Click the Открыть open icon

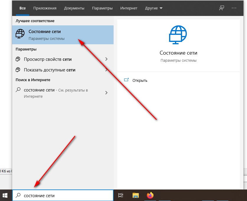coord(127,80)
